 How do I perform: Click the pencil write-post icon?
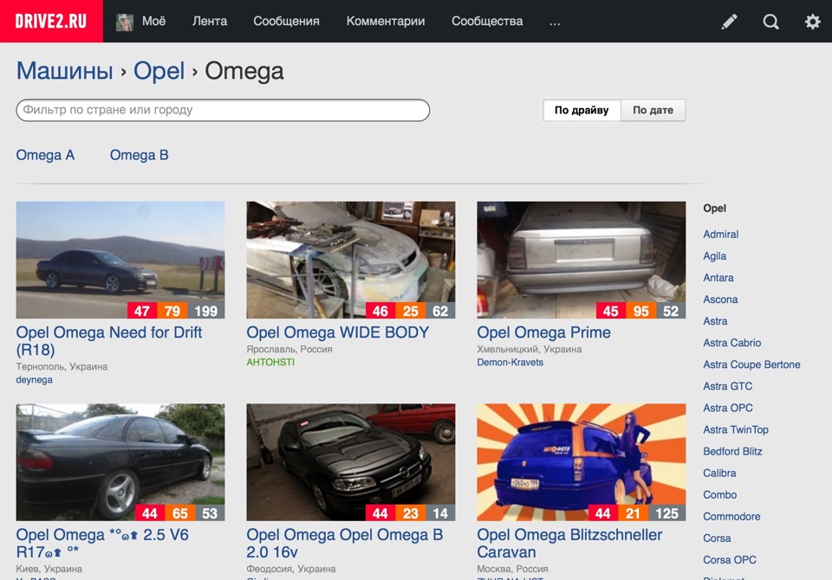(730, 22)
